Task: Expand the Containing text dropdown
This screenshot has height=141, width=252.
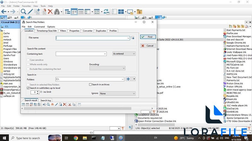Action: coord(105,54)
